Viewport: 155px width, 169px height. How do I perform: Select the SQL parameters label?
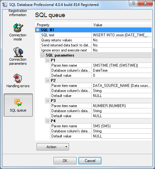click(60, 55)
